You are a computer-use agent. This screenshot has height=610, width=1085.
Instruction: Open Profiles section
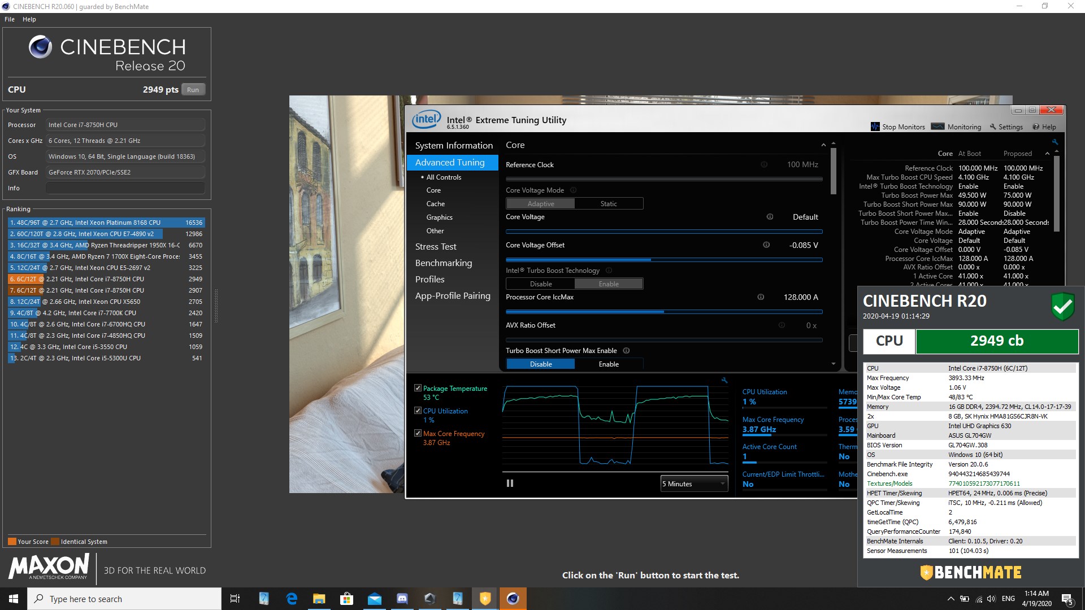(430, 280)
